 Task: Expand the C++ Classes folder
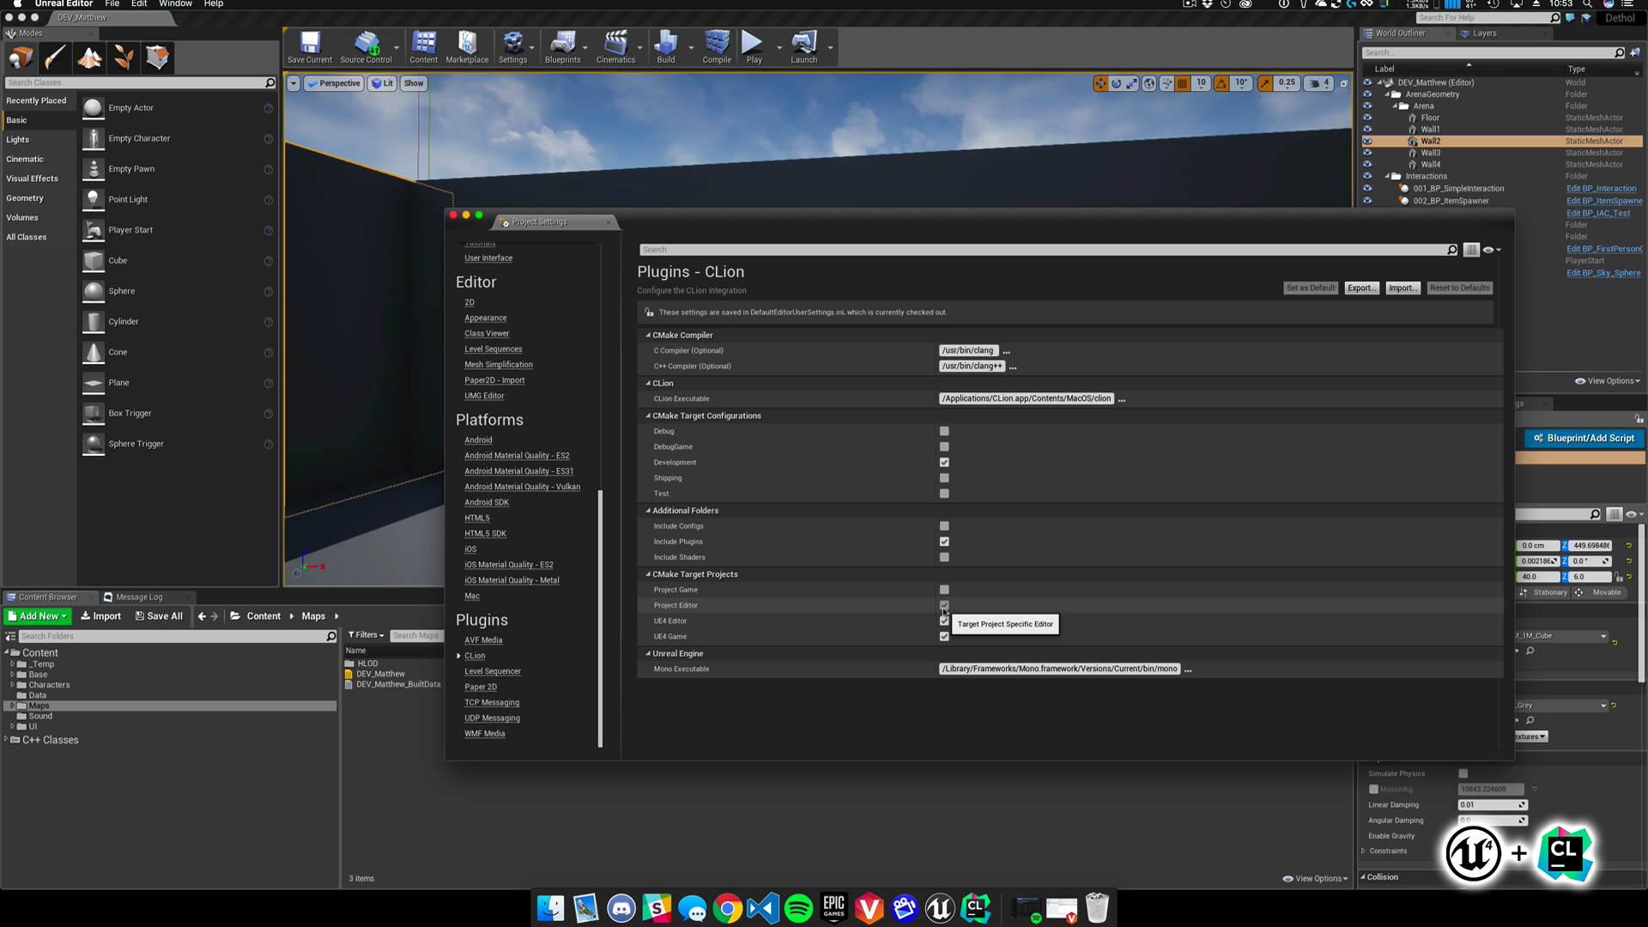pyautogui.click(x=6, y=739)
